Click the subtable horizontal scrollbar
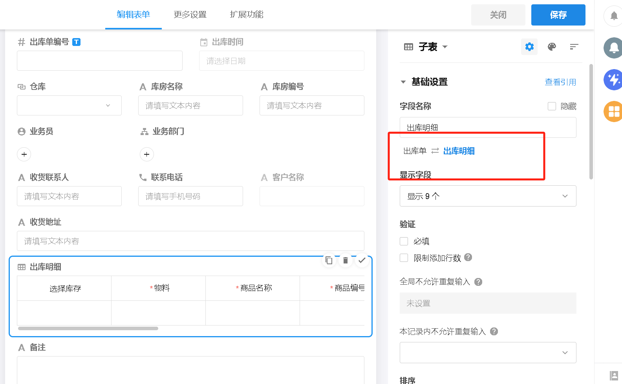 (x=88, y=328)
